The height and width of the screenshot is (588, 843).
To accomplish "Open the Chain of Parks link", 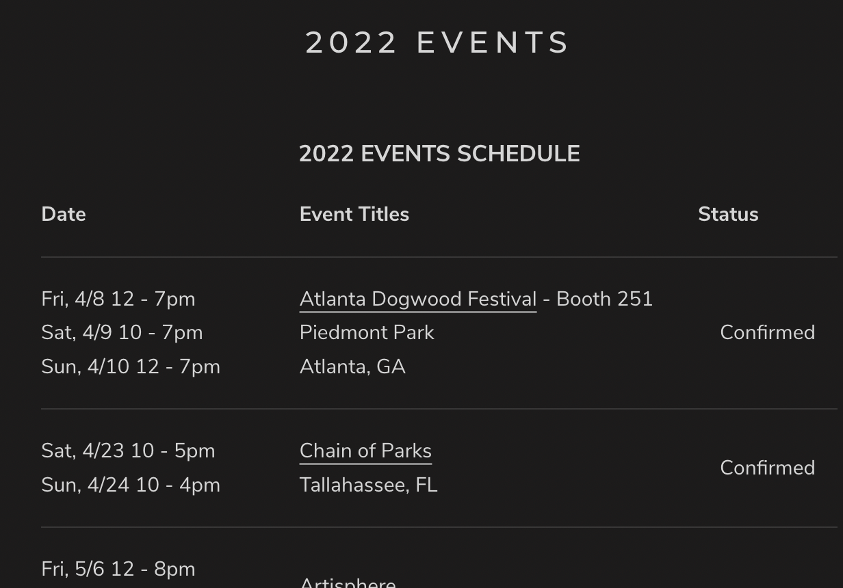I will (x=365, y=451).
